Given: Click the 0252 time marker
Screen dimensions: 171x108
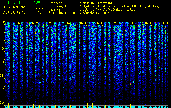Looking at the screenshot, I should (35, 23).
